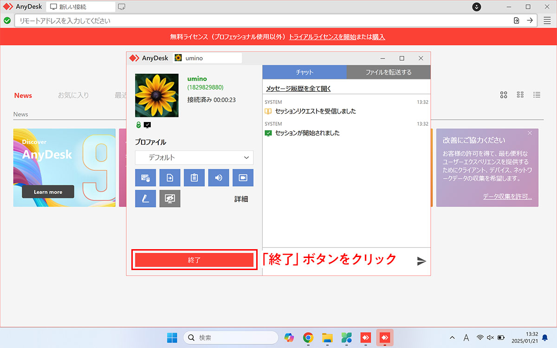Open Windows Start menu
The height and width of the screenshot is (348, 557).
click(172, 337)
